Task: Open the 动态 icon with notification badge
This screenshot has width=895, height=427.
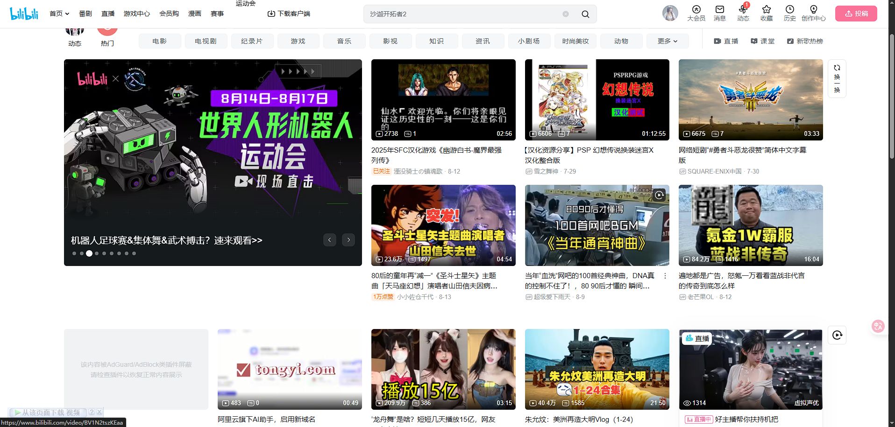Action: 743,14
